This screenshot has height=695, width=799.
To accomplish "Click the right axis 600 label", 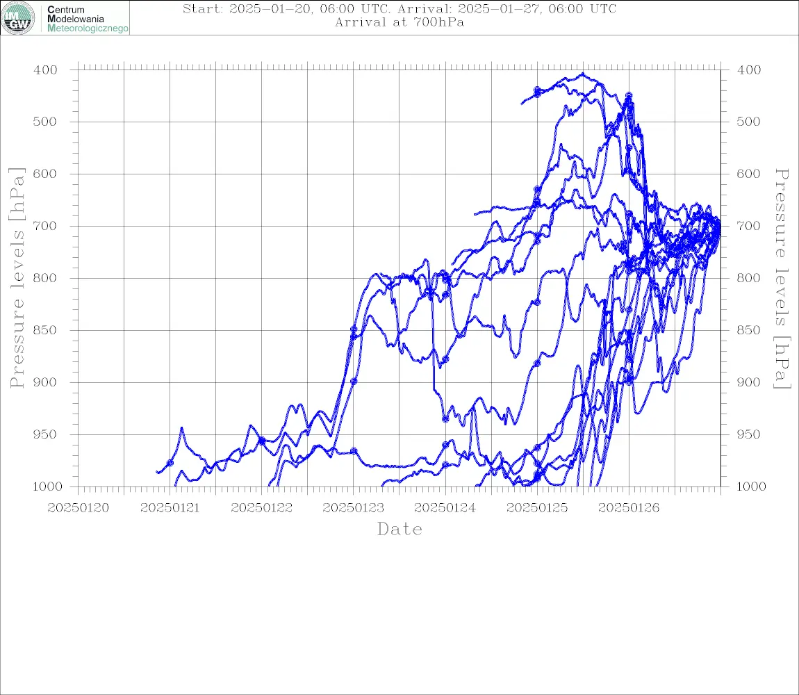I will 749,174.
